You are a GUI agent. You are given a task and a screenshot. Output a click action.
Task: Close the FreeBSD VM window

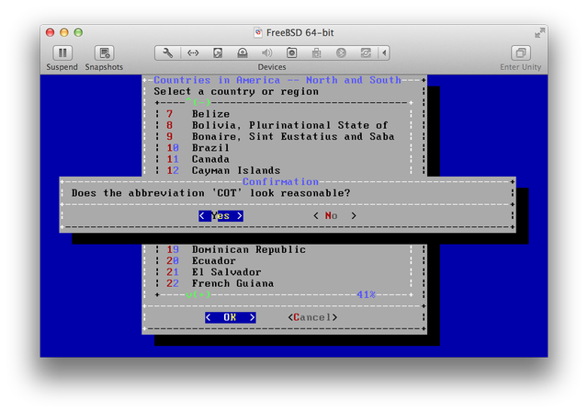point(50,33)
